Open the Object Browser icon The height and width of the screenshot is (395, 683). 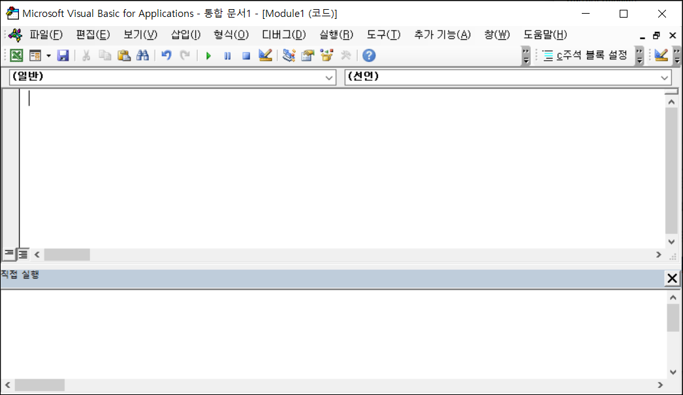[326, 55]
